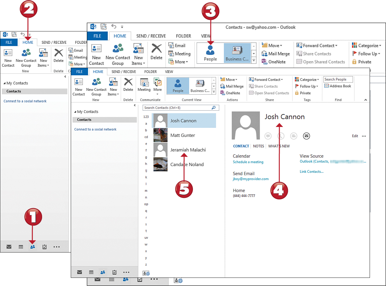386x286 pixels.
Task: Toggle Private in front window Tags group
Action: 303,93
